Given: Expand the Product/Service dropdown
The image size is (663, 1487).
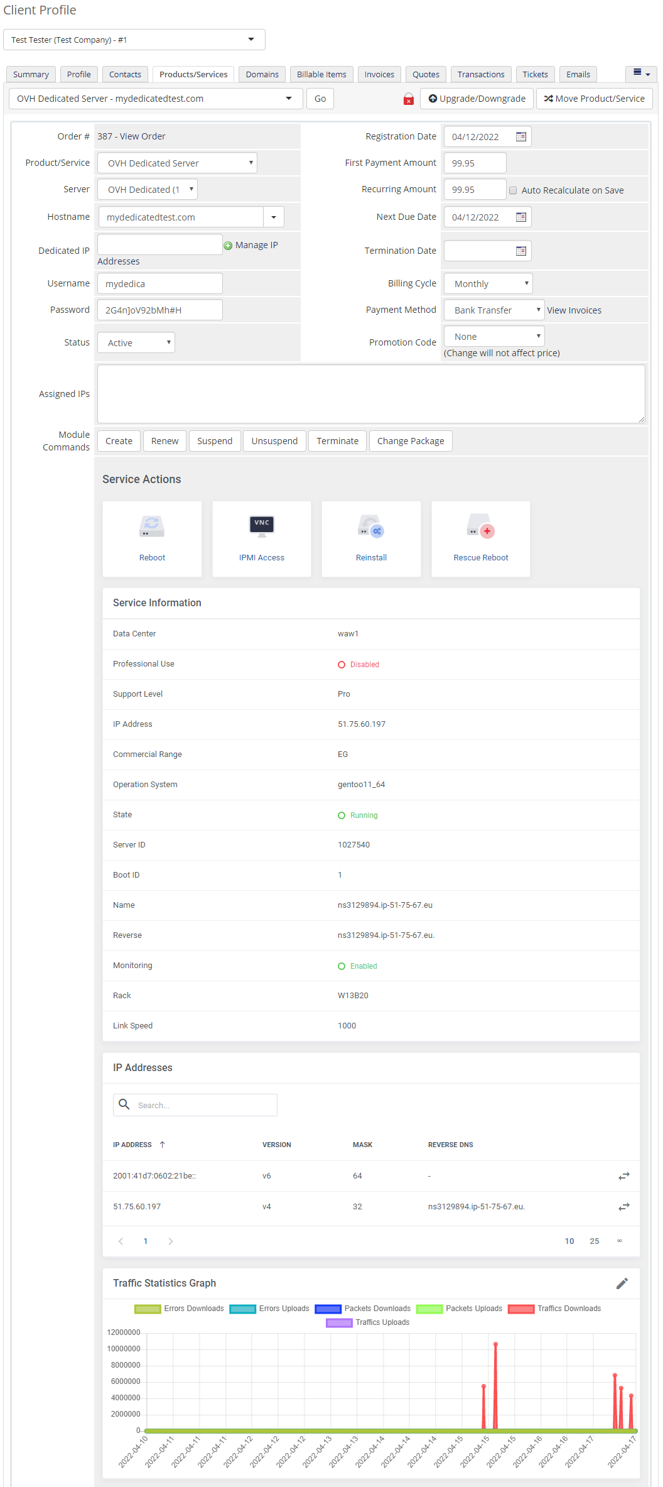Looking at the screenshot, I should point(178,163).
